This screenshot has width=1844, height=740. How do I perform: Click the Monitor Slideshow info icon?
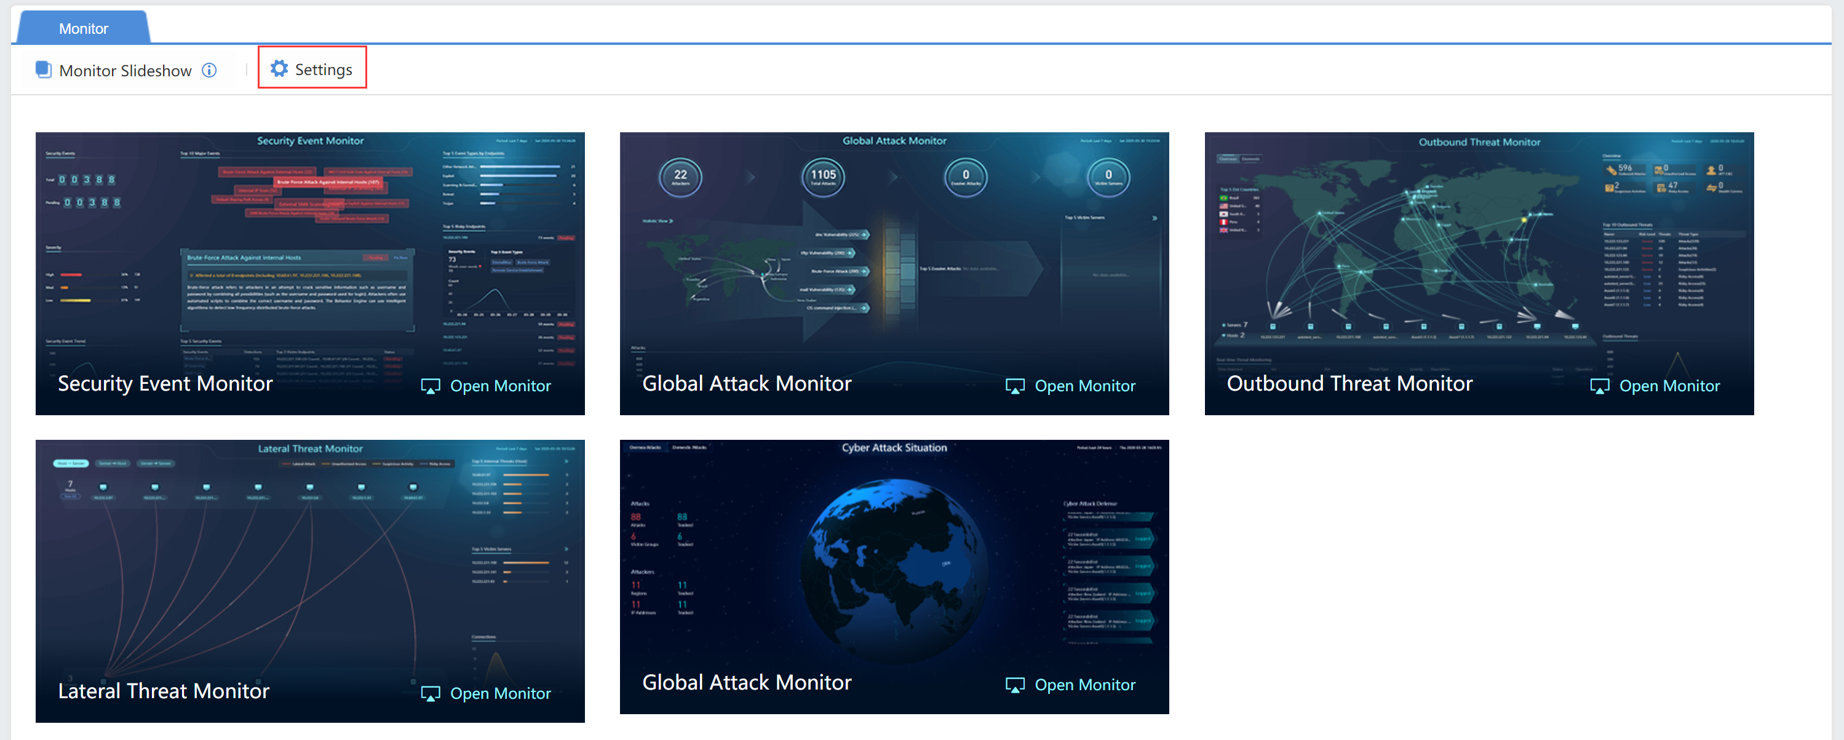(209, 70)
